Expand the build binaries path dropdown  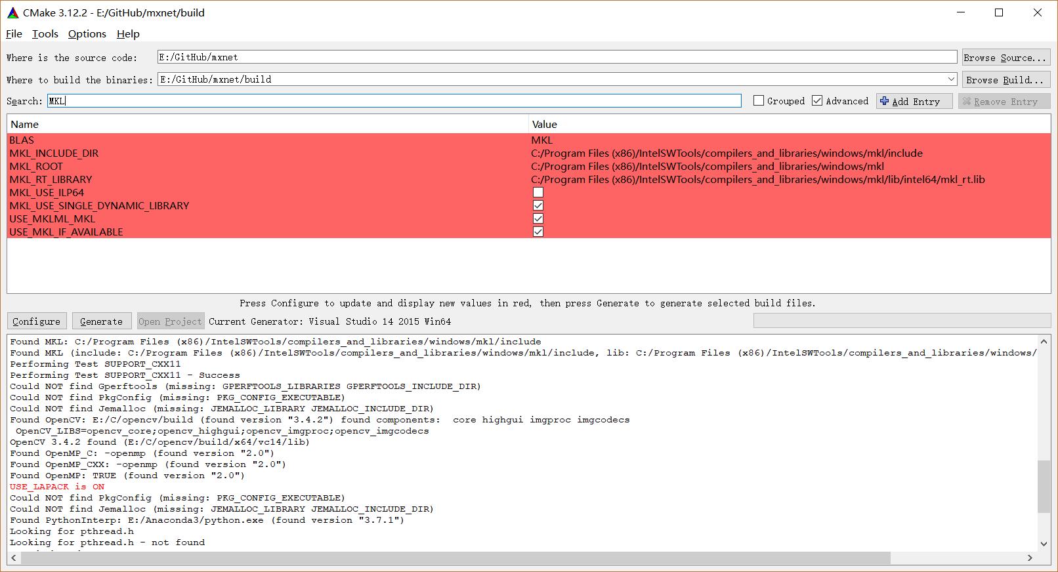click(951, 79)
